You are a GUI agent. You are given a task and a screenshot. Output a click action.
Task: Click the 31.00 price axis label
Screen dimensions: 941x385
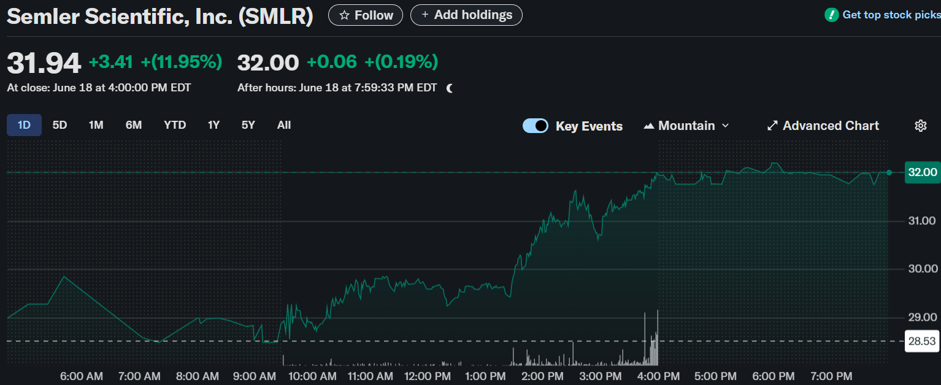pos(922,221)
